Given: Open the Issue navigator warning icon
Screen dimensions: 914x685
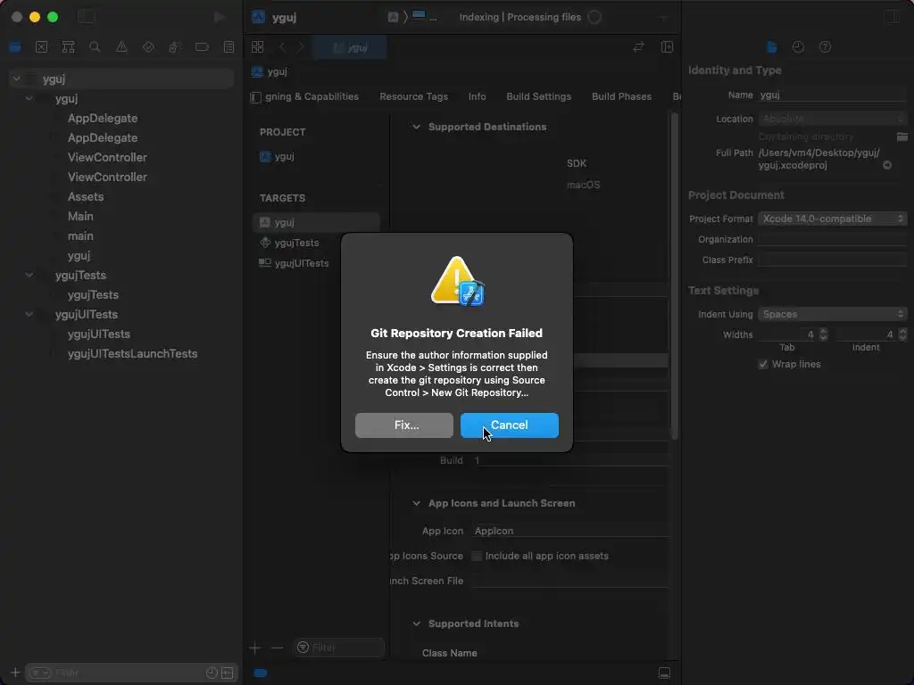Looking at the screenshot, I should pyautogui.click(x=121, y=47).
